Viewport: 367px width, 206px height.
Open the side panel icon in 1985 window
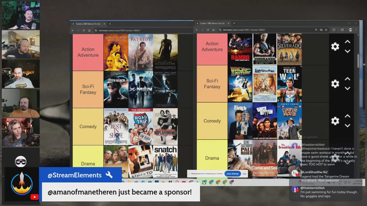point(342,30)
